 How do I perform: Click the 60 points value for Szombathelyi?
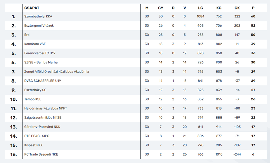click(x=253, y=16)
